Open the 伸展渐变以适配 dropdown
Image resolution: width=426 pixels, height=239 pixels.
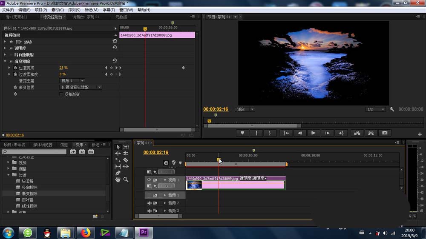click(x=81, y=87)
